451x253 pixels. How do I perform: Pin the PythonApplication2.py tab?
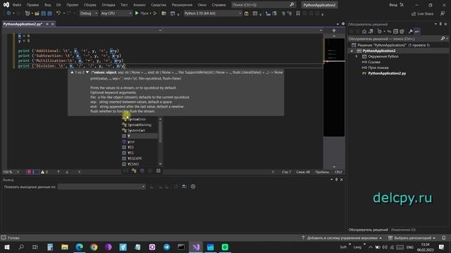click(x=47, y=24)
